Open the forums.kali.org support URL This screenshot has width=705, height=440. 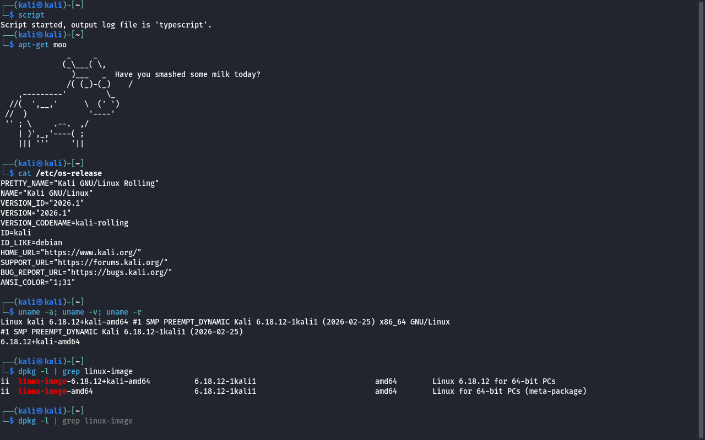point(110,262)
